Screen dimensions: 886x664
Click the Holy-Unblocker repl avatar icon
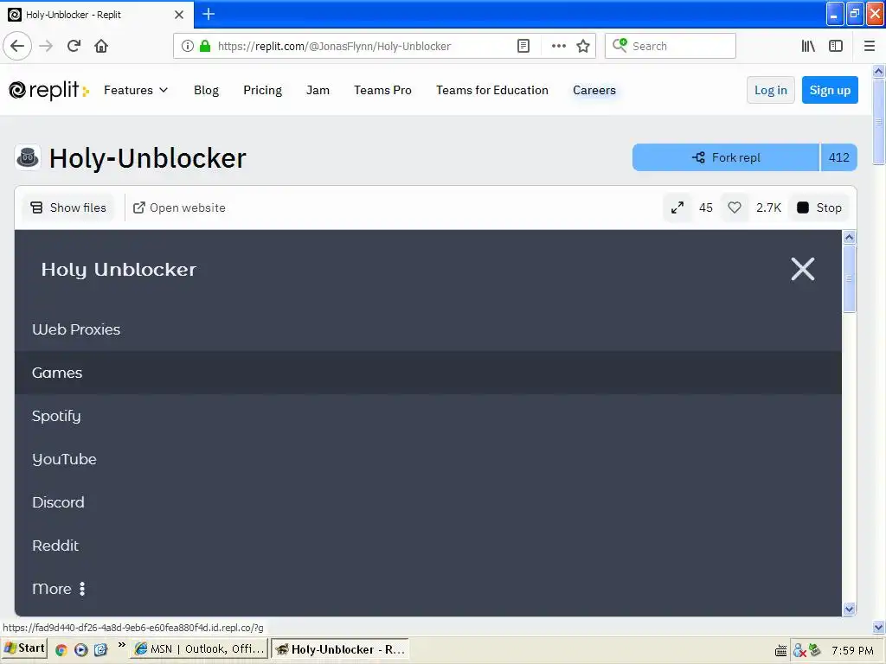[27, 157]
